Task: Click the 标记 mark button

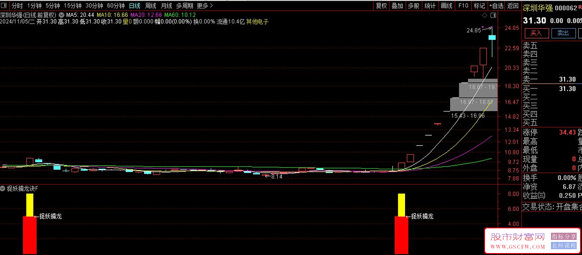Action: click(479, 6)
